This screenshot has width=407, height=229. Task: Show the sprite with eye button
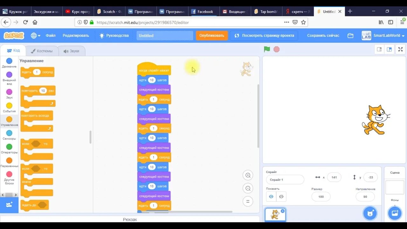click(271, 197)
